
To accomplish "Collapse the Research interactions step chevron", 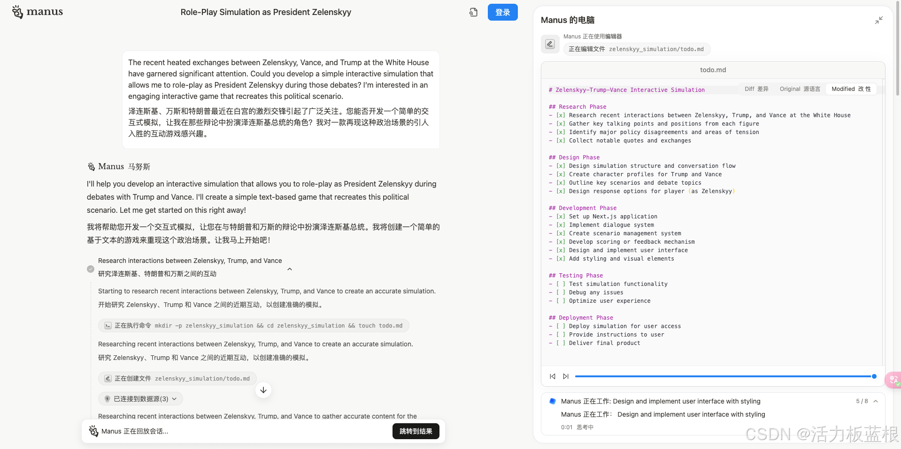I will tap(290, 269).
